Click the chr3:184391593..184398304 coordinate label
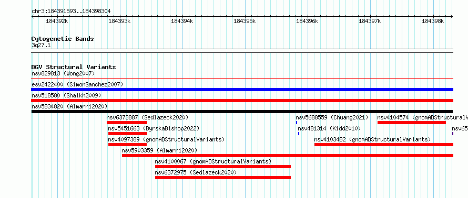468x198 pixels. tap(71, 11)
